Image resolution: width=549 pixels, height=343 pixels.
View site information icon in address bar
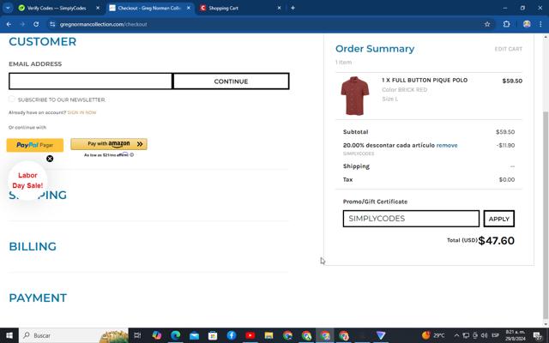tap(52, 24)
